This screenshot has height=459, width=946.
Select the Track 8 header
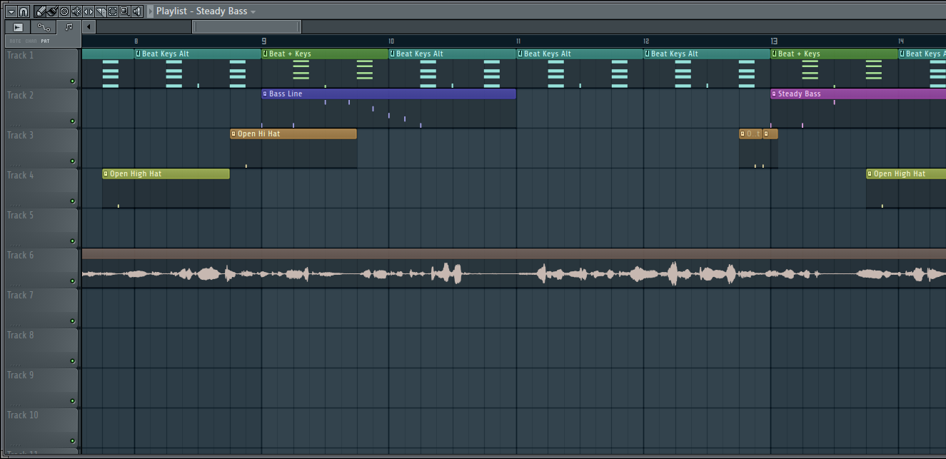(x=41, y=348)
